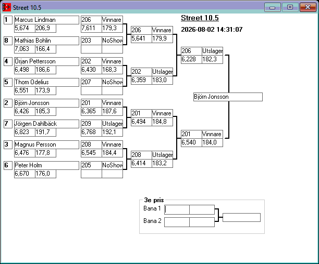Click first round 209 Utslagen status cell

pos(112,124)
